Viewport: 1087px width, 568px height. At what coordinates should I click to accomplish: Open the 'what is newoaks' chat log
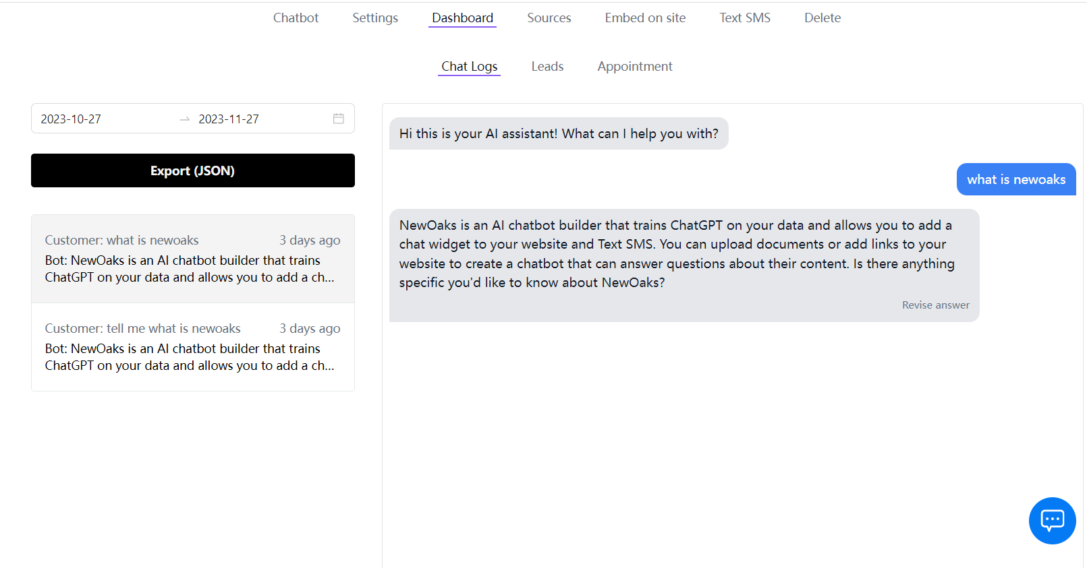point(193,259)
